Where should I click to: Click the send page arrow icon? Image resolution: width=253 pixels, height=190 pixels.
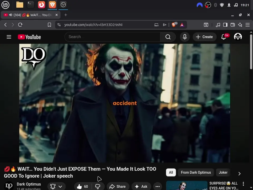click(164, 25)
